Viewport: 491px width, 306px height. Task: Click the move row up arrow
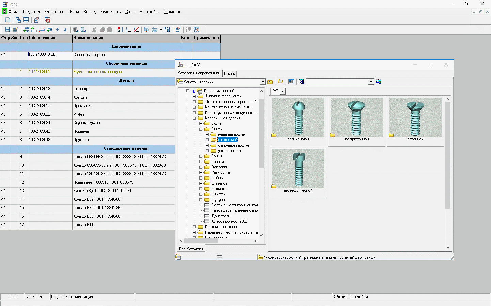(x=57, y=30)
